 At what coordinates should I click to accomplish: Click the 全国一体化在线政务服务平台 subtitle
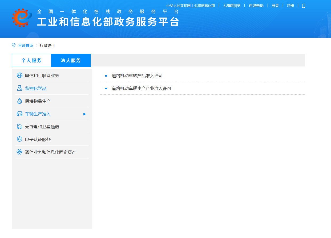coord(108,12)
